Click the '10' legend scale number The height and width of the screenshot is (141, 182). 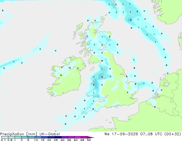click(36, 140)
